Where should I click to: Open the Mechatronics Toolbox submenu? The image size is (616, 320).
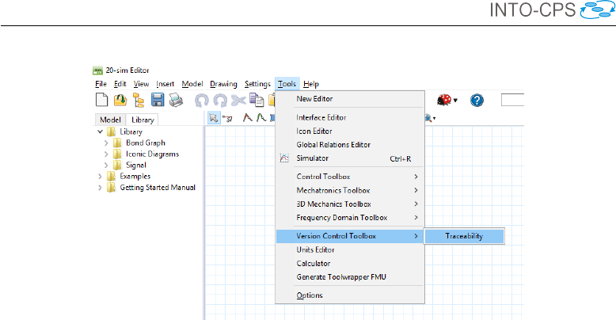tap(350, 190)
